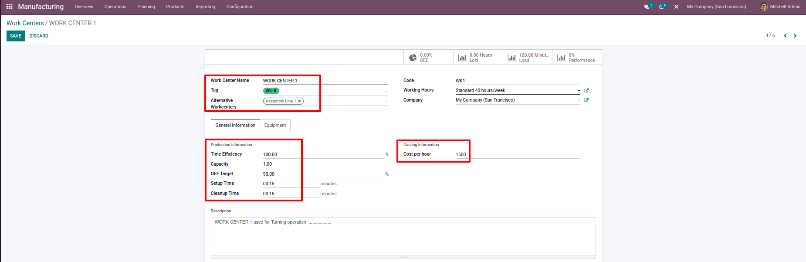The image size is (806, 262).
Task: Switch to Equipment tab
Action: pyautogui.click(x=275, y=125)
